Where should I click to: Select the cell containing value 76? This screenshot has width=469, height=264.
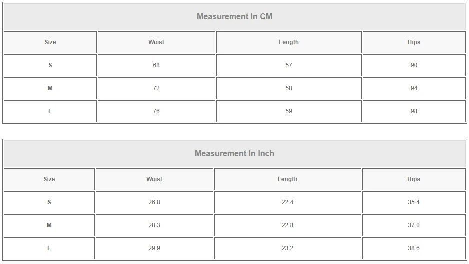tap(156, 111)
